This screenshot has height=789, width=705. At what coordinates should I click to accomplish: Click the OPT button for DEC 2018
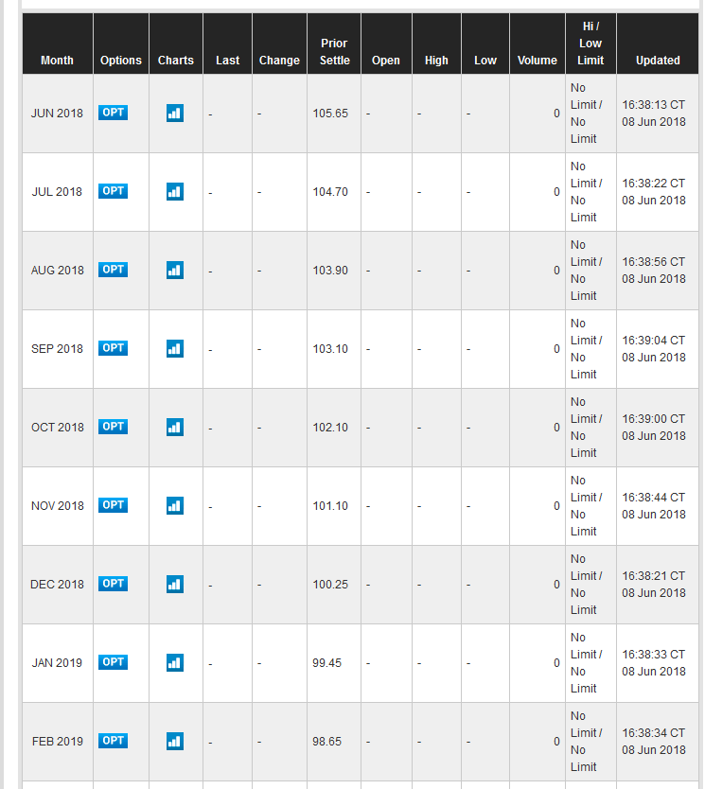[x=113, y=583]
